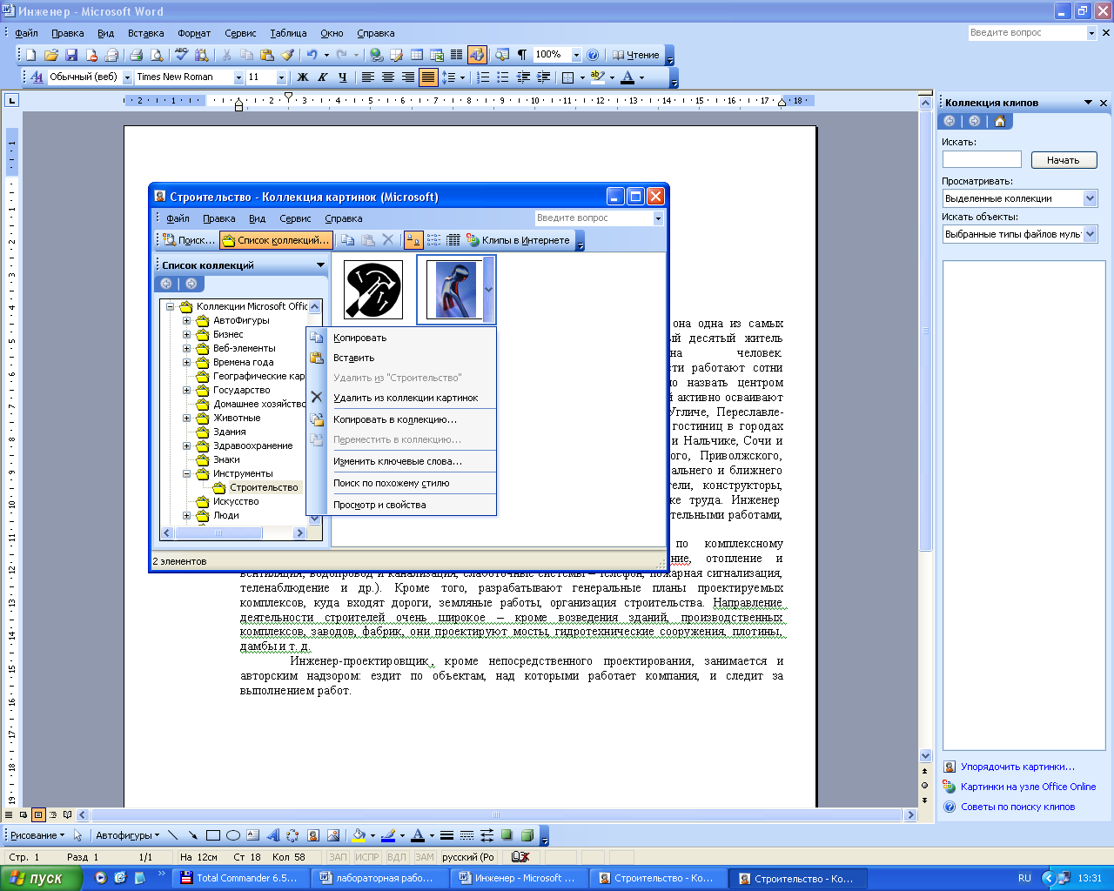Open the selected clip's dropdown arrow
The image size is (1114, 891).
[488, 290]
